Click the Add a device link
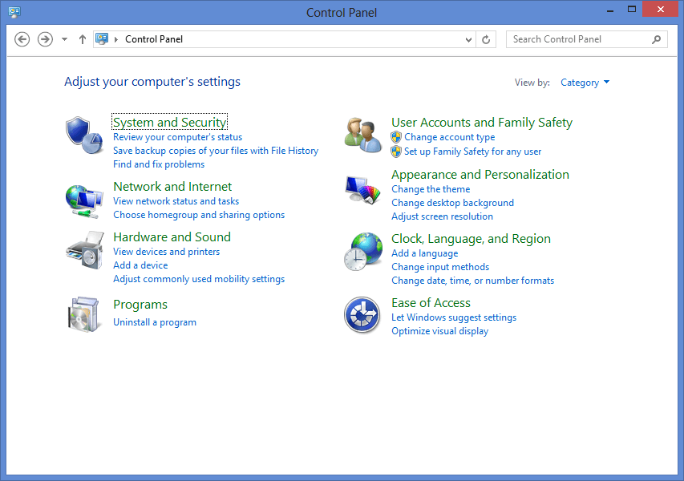 click(140, 265)
